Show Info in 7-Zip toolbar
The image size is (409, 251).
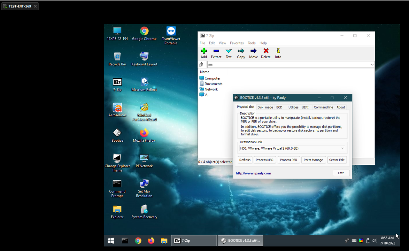(278, 51)
